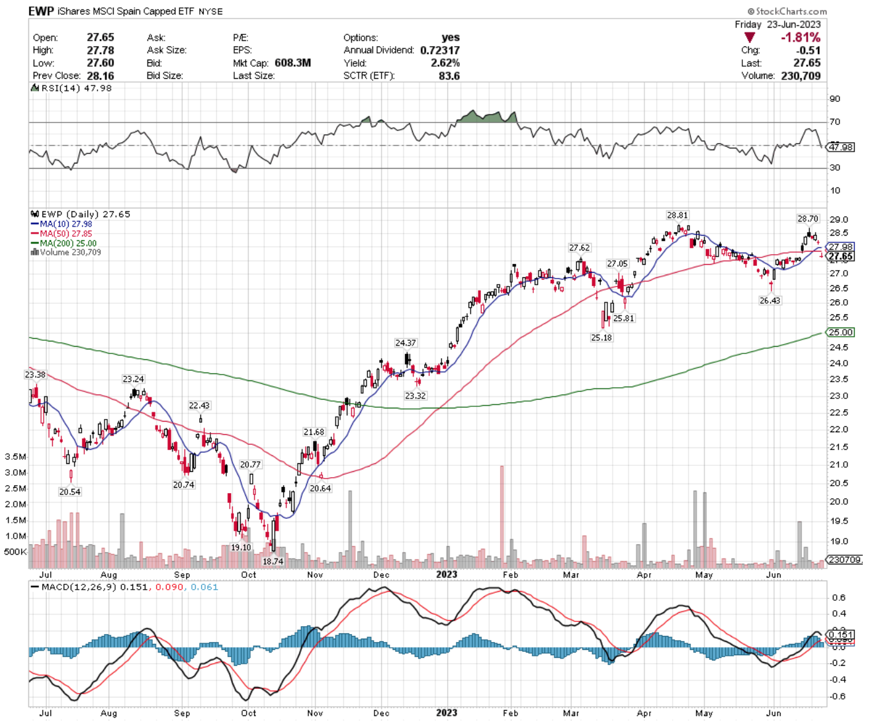Click the 19.10 price annotation
872x724 pixels.
click(x=241, y=547)
